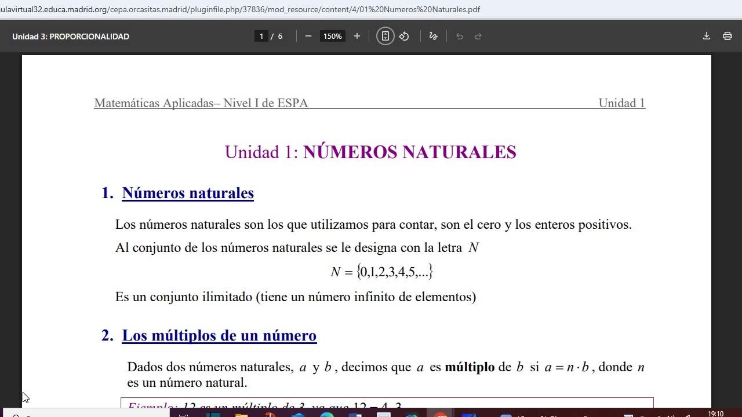Viewport: 742px width, 417px height.
Task: Click the set formula 'N = {0,1,2,3,4,5,...}'
Action: coord(381,272)
